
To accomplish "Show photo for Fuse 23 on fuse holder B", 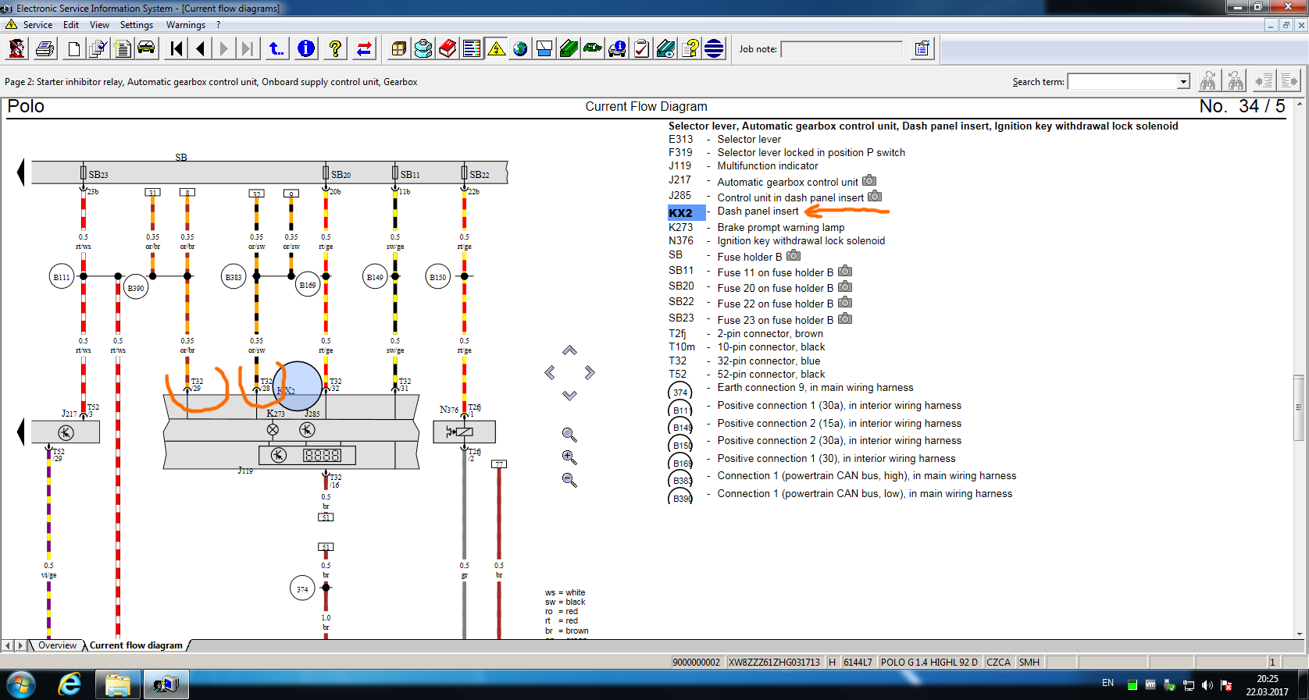I will coord(845,318).
